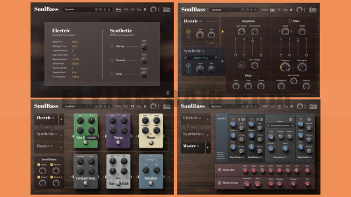Toggle the Electric layer power button in Edit view
Screen dimensions: 351x197
click(x=188, y=32)
